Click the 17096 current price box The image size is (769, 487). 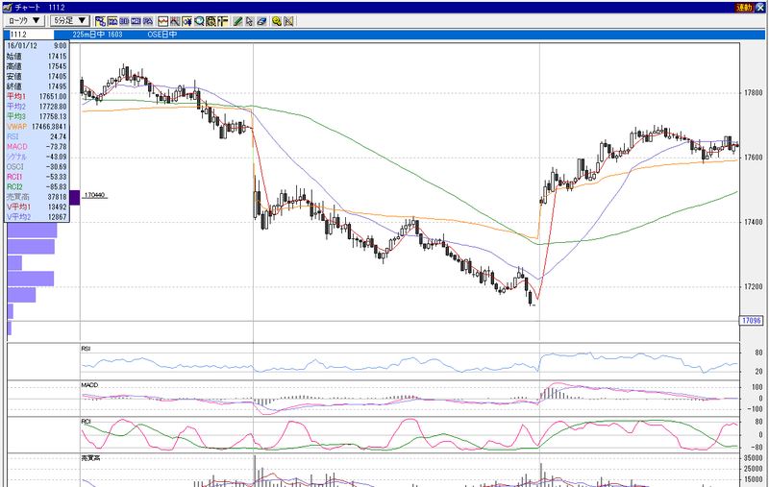(x=751, y=321)
